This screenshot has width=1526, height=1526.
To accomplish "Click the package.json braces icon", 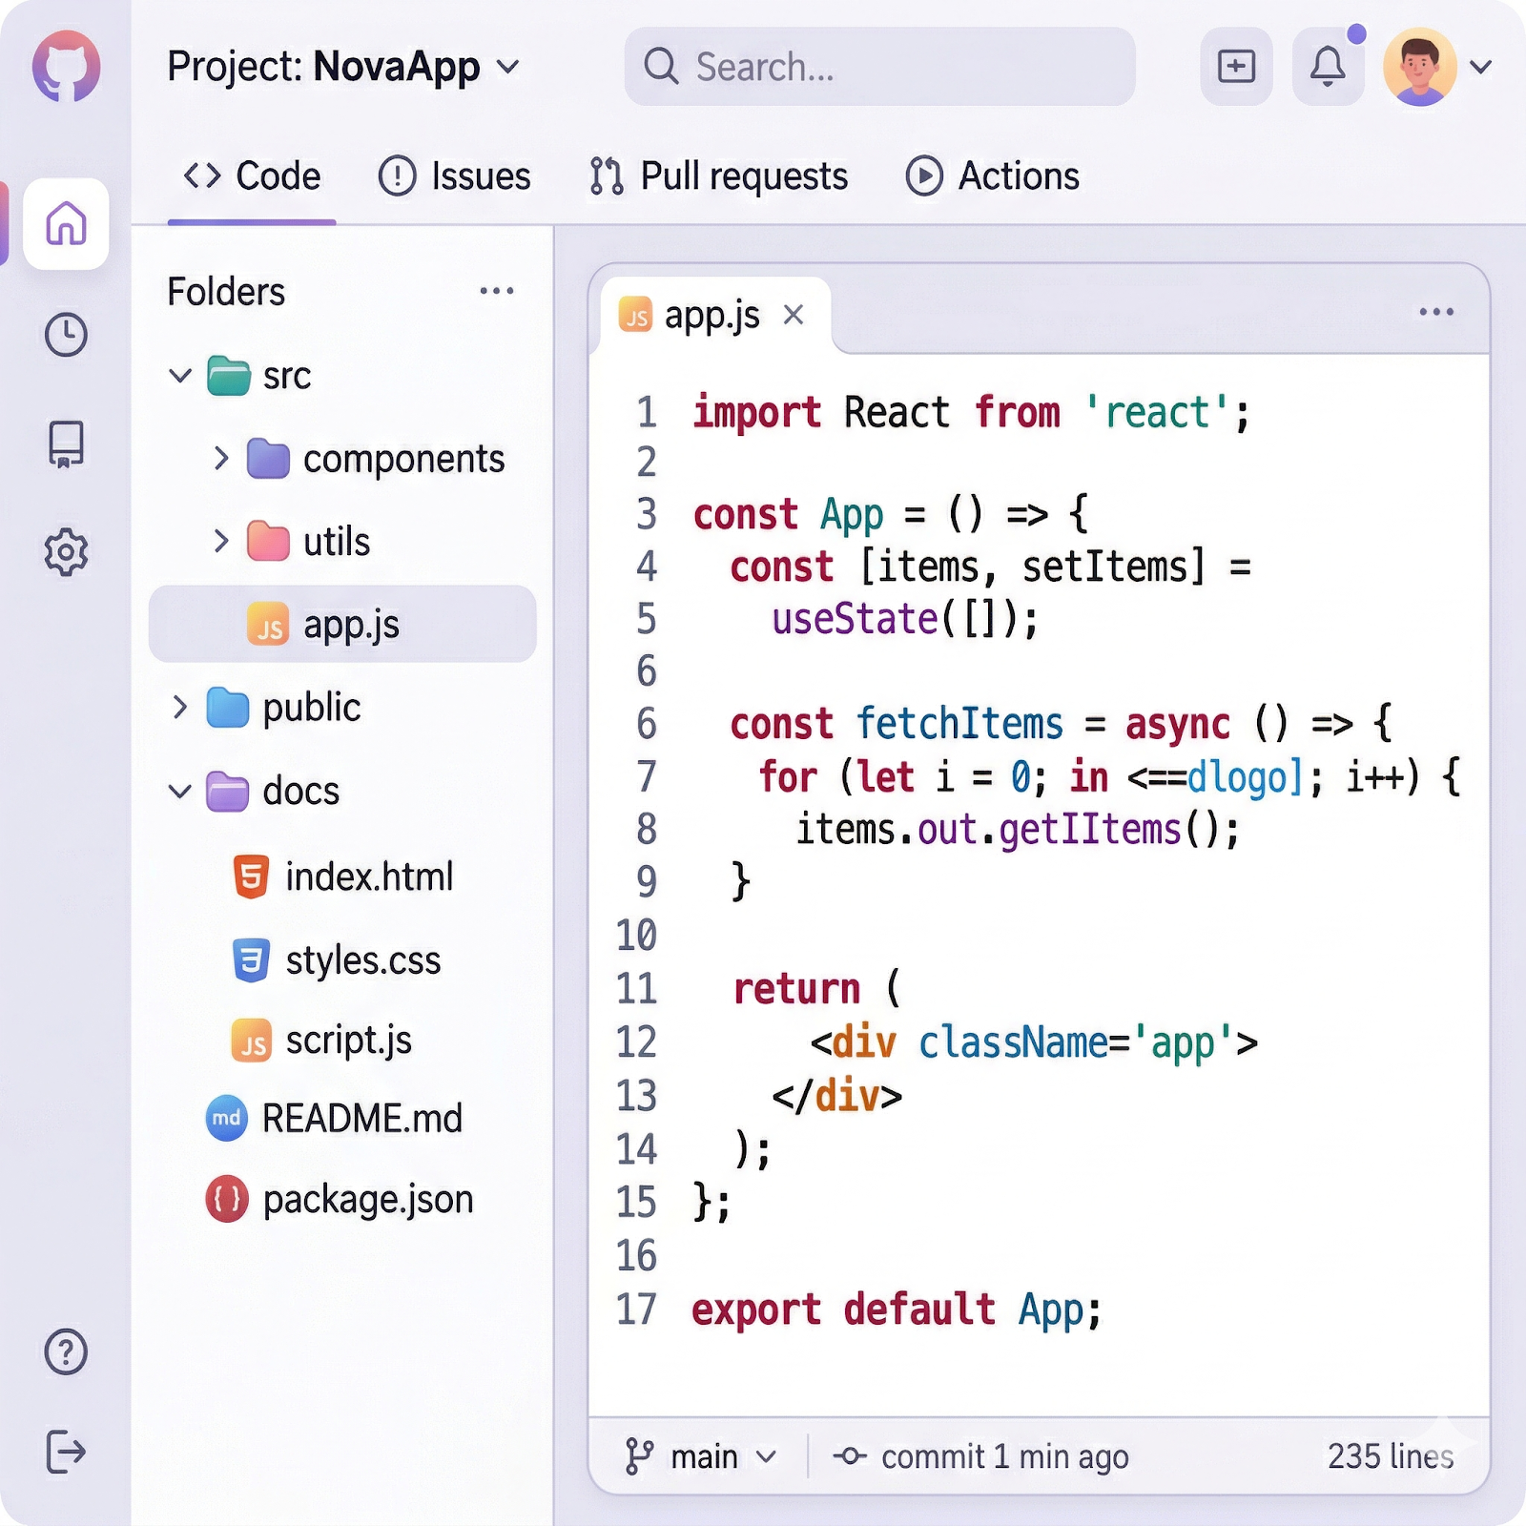I will coord(227,1199).
